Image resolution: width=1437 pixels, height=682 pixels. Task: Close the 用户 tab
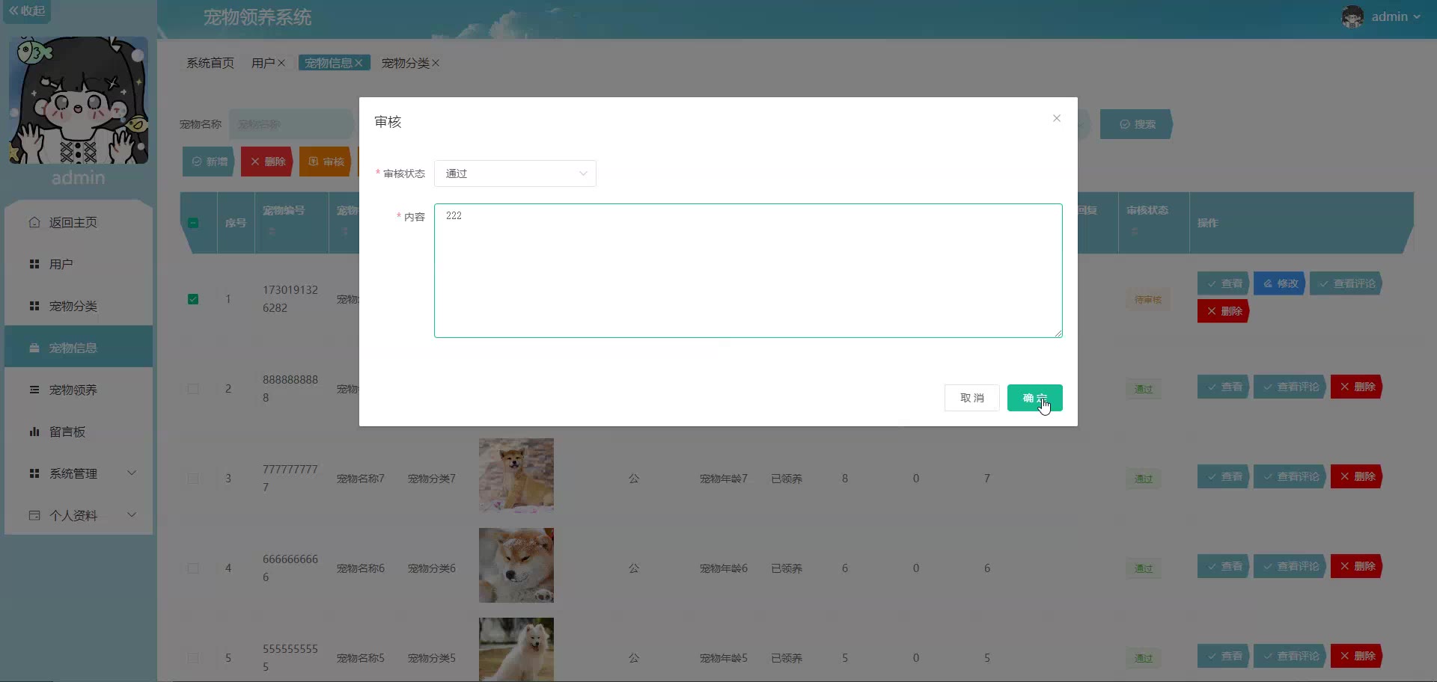click(281, 63)
